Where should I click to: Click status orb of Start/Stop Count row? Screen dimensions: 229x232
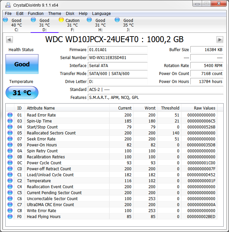pos(10,127)
